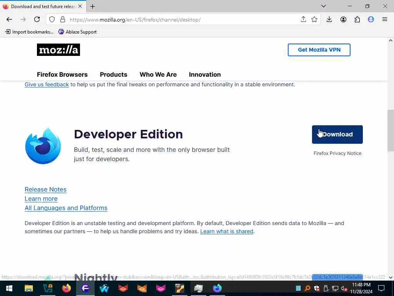
Task: Click the taskbar clock showing 11:48 PM
Action: (361, 288)
